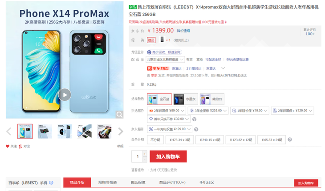The width and height of the screenshot is (325, 191).
Task: Click help icon next to 首年只换不修
Action: [x=194, y=119]
